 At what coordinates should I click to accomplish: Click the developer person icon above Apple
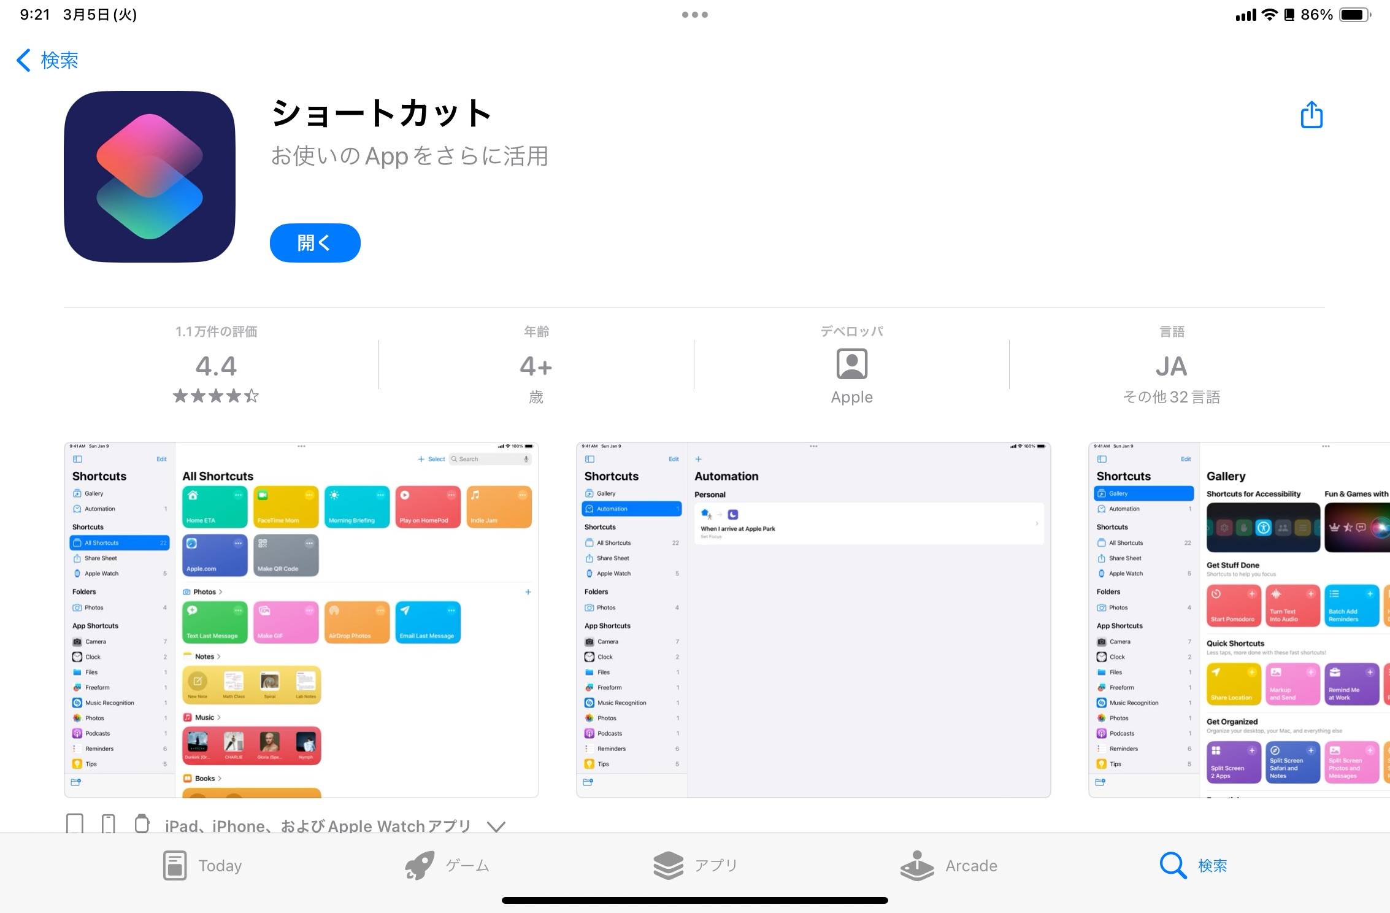coord(851,364)
